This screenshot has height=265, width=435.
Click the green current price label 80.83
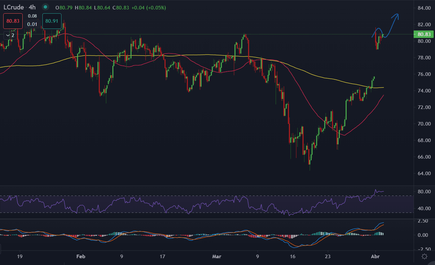pos(424,34)
